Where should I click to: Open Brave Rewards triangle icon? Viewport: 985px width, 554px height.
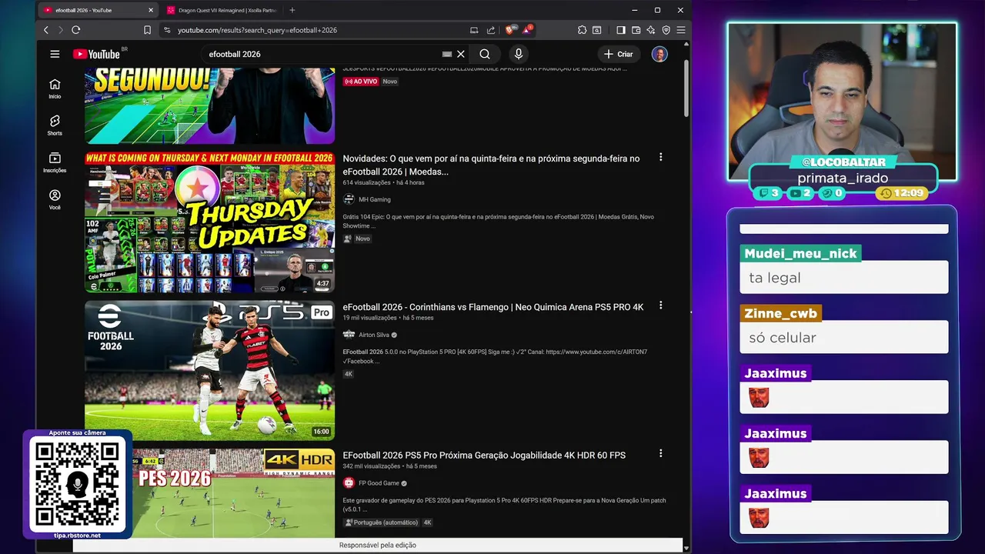(x=527, y=30)
